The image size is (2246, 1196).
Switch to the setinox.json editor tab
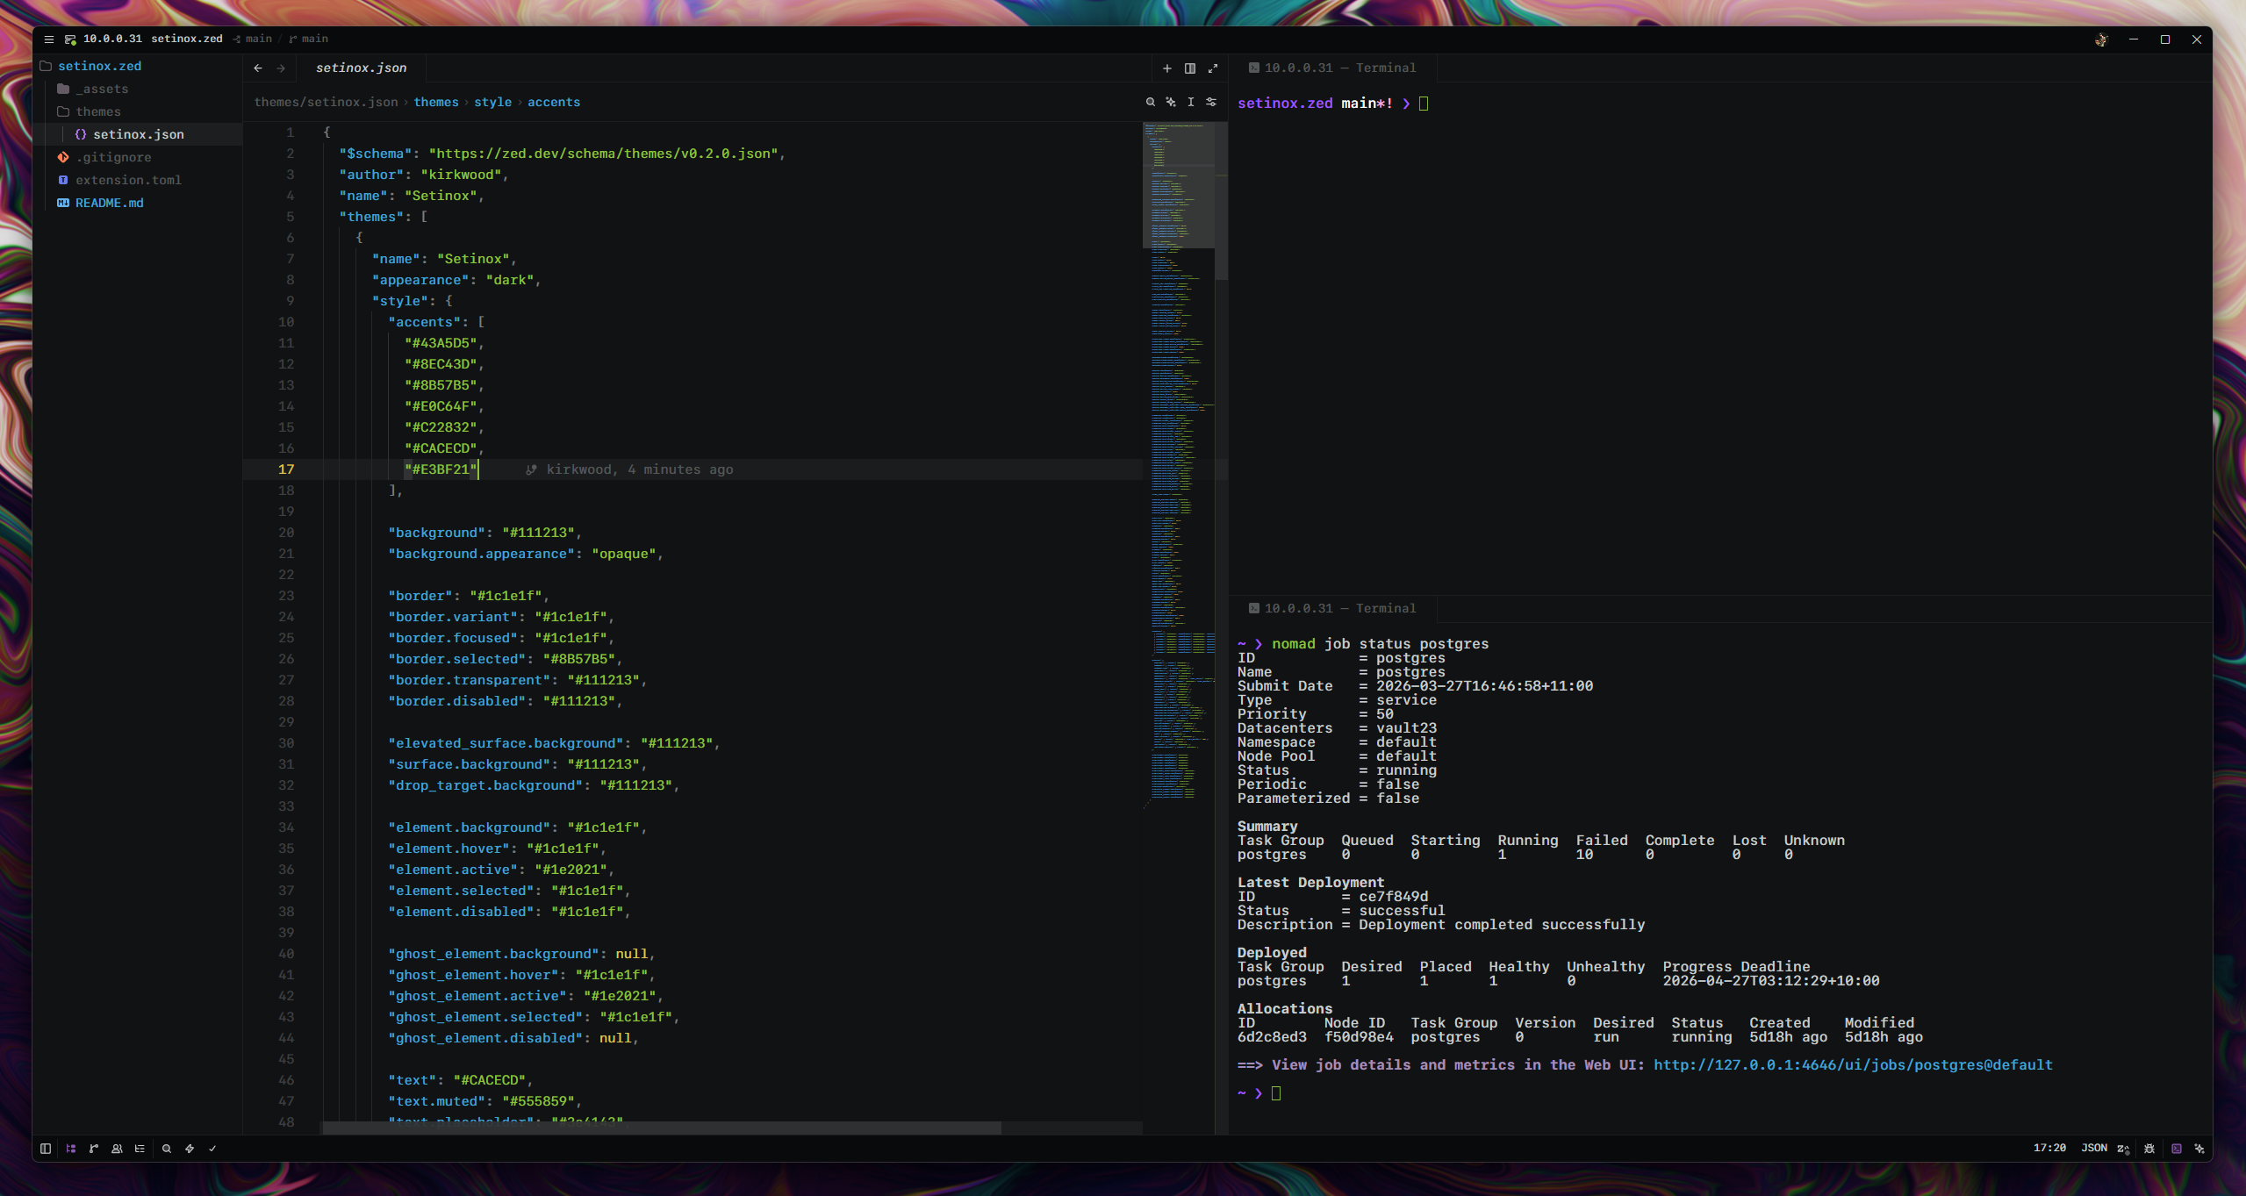tap(362, 68)
